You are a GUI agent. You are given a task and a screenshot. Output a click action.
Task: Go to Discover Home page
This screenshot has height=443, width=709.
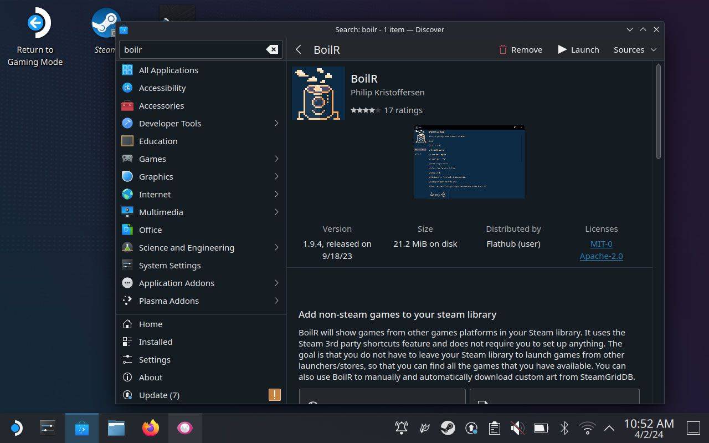coord(201,324)
